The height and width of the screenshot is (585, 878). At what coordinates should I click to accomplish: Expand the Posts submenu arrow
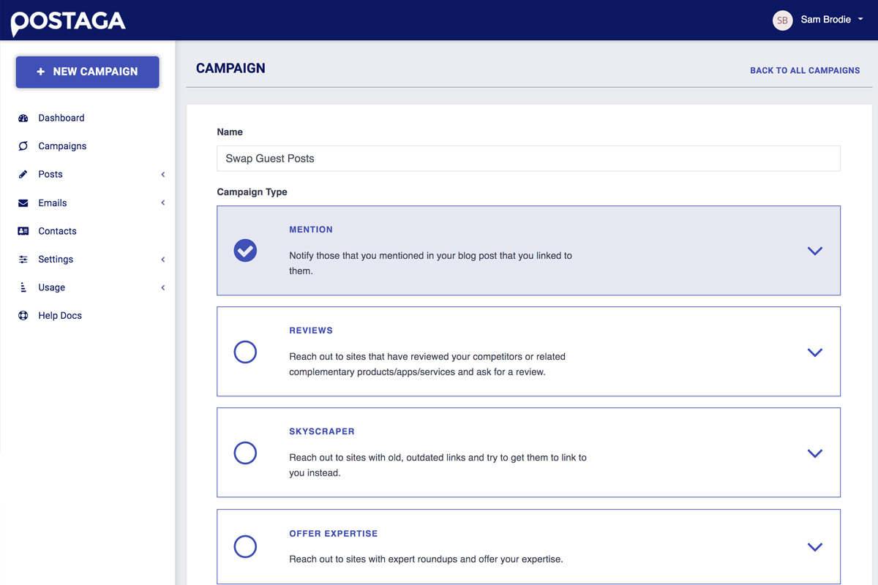pyautogui.click(x=163, y=174)
